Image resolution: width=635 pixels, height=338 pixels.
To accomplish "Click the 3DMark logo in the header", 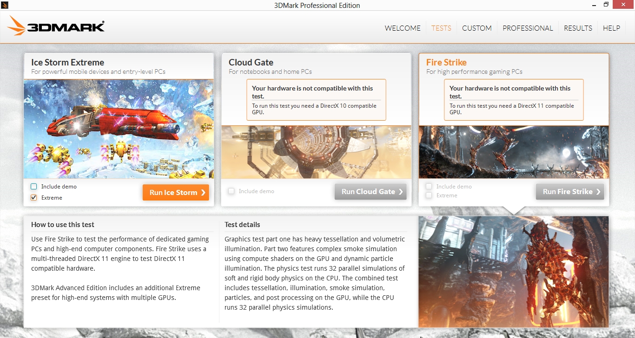I will pos(56,26).
